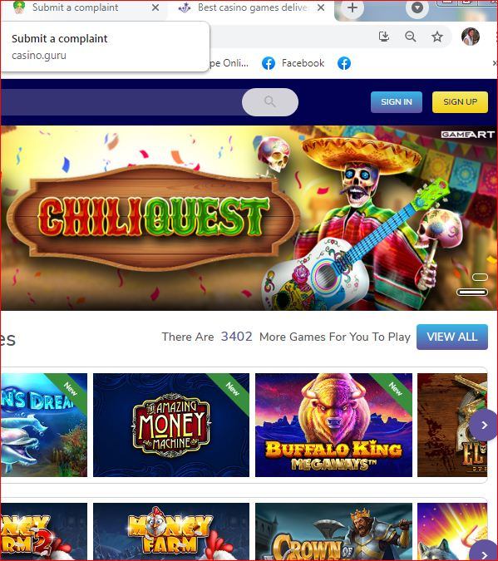
Task: Open a new browser tab with plus
Action: pos(353,7)
